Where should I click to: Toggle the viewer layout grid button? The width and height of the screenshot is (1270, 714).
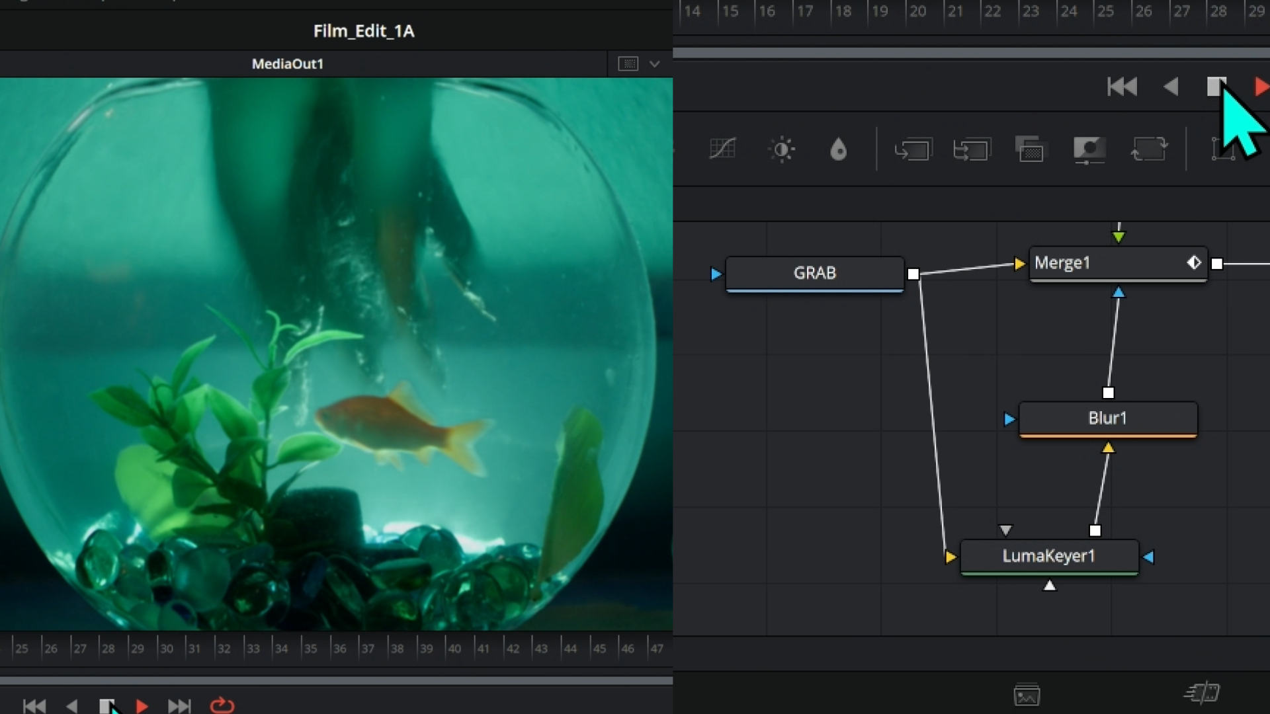click(628, 64)
